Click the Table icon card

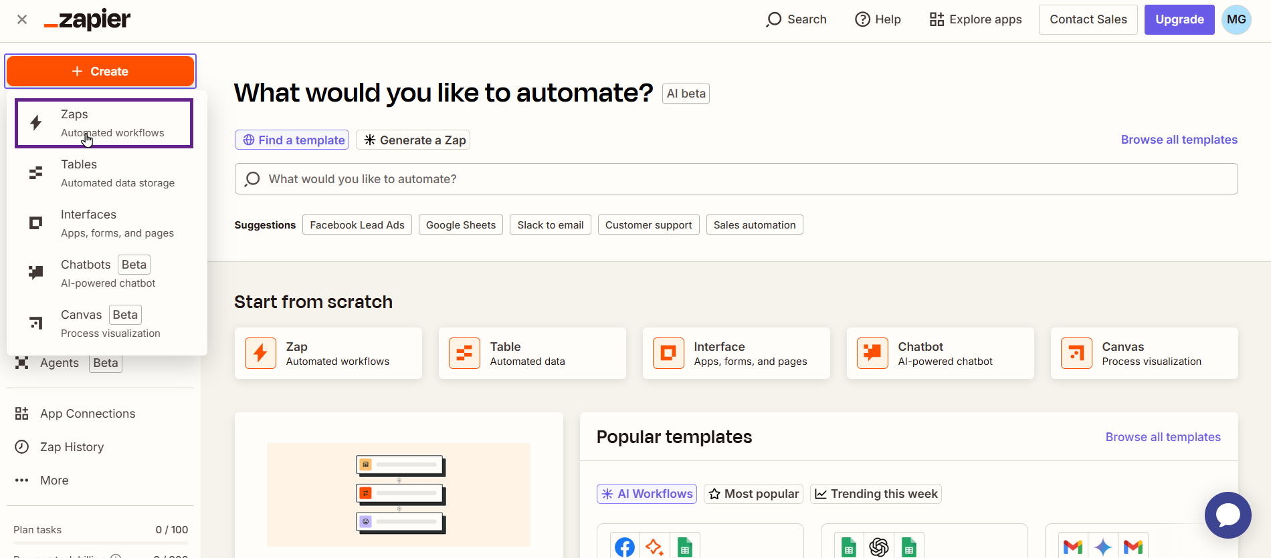[464, 354]
